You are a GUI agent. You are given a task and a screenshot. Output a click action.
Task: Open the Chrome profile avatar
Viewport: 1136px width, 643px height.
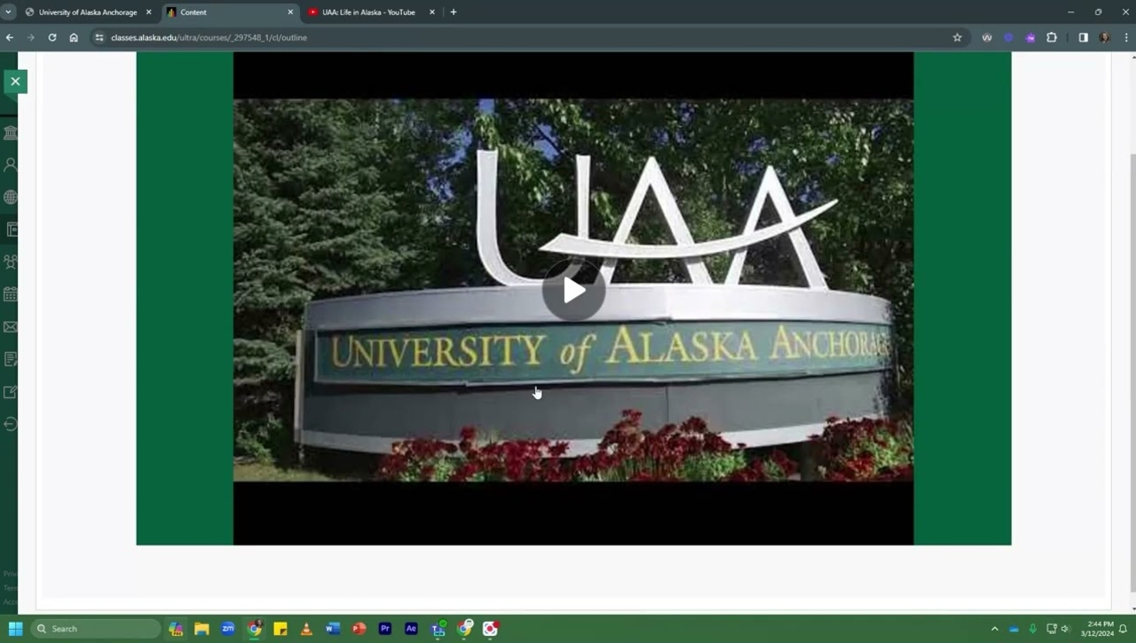1104,37
